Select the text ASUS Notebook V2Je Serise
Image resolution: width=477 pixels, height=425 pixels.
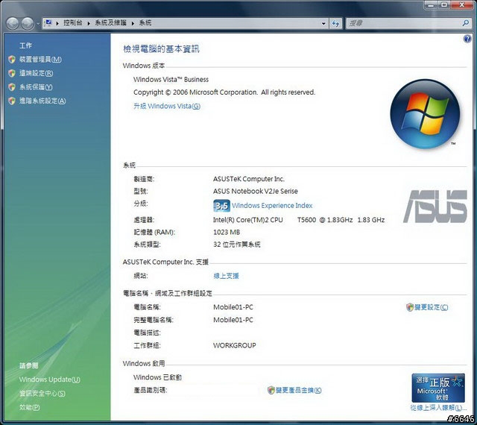(256, 191)
